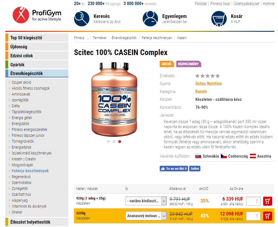
Task: Select the second image carousel dot
Action: 114,142
